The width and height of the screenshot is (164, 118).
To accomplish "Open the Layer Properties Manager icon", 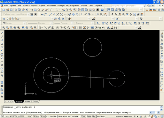I will click(x=4, y=19).
